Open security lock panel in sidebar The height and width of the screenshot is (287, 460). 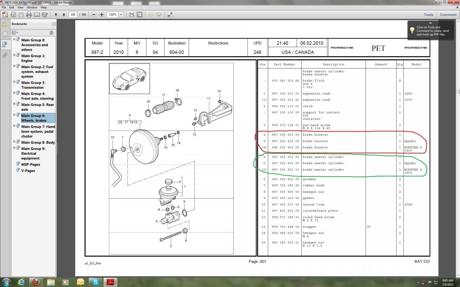click(x=5, y=24)
